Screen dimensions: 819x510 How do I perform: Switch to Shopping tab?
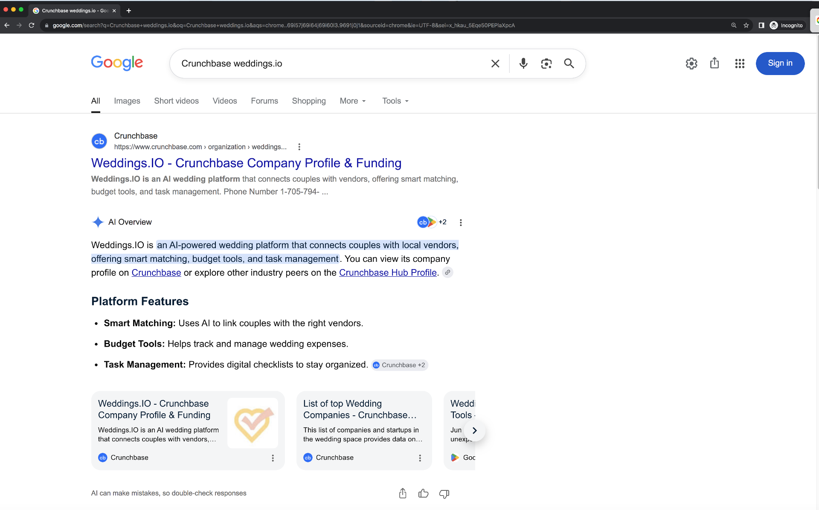click(309, 101)
